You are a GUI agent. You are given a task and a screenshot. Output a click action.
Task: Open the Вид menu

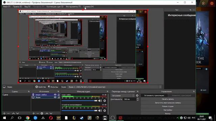27,7
